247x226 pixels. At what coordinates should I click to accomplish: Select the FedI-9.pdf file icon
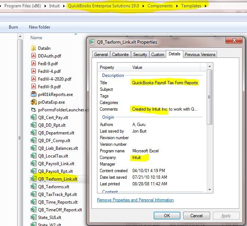[x=34, y=63]
